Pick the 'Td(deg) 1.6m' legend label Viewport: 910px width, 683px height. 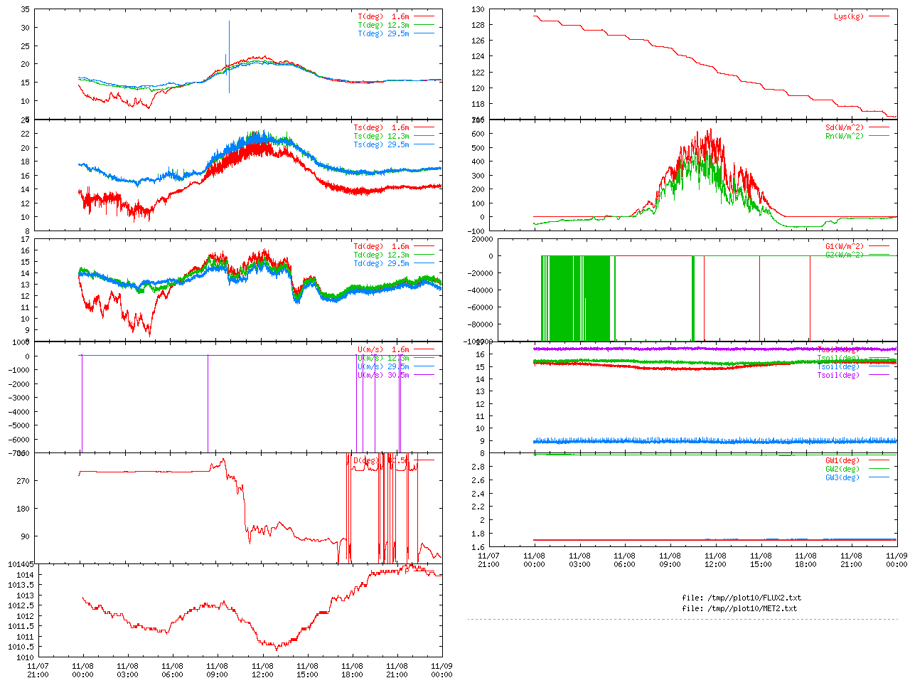pyautogui.click(x=381, y=247)
